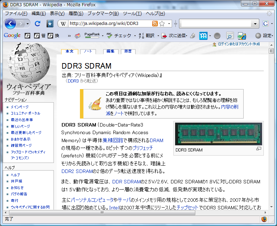Viewport: 277px width, 226px height.
Task: Follow the 集積回路 link
Action: click(113, 140)
